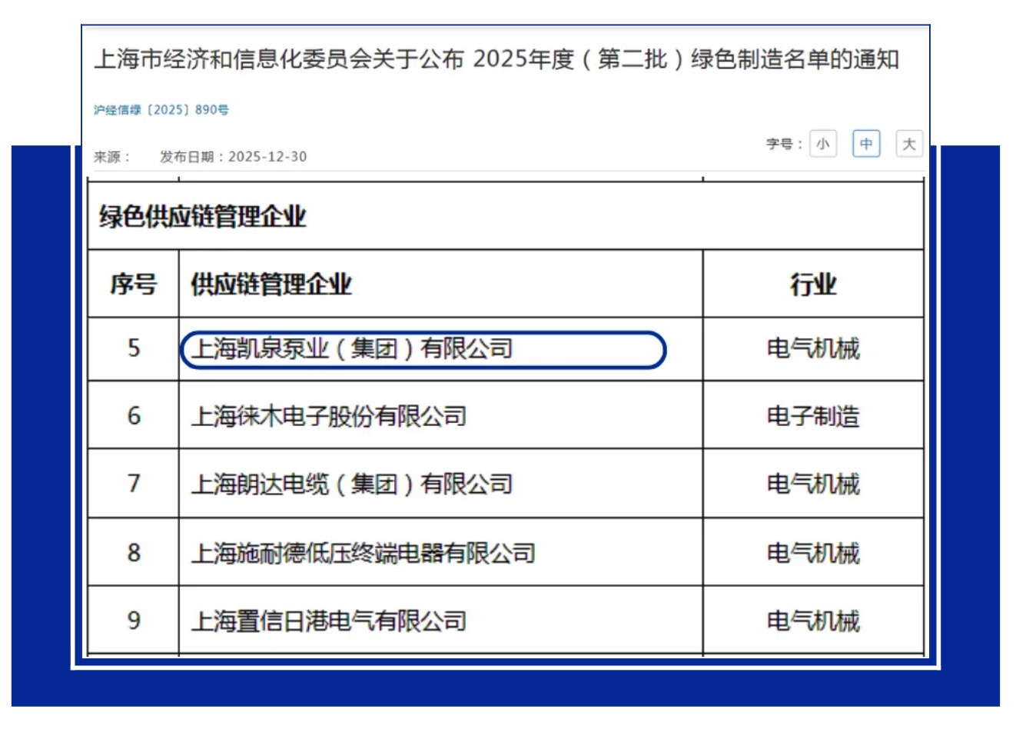1016x729 pixels.
Task: Select the 绿色供应链管理企业 section heading
Action: [202, 217]
